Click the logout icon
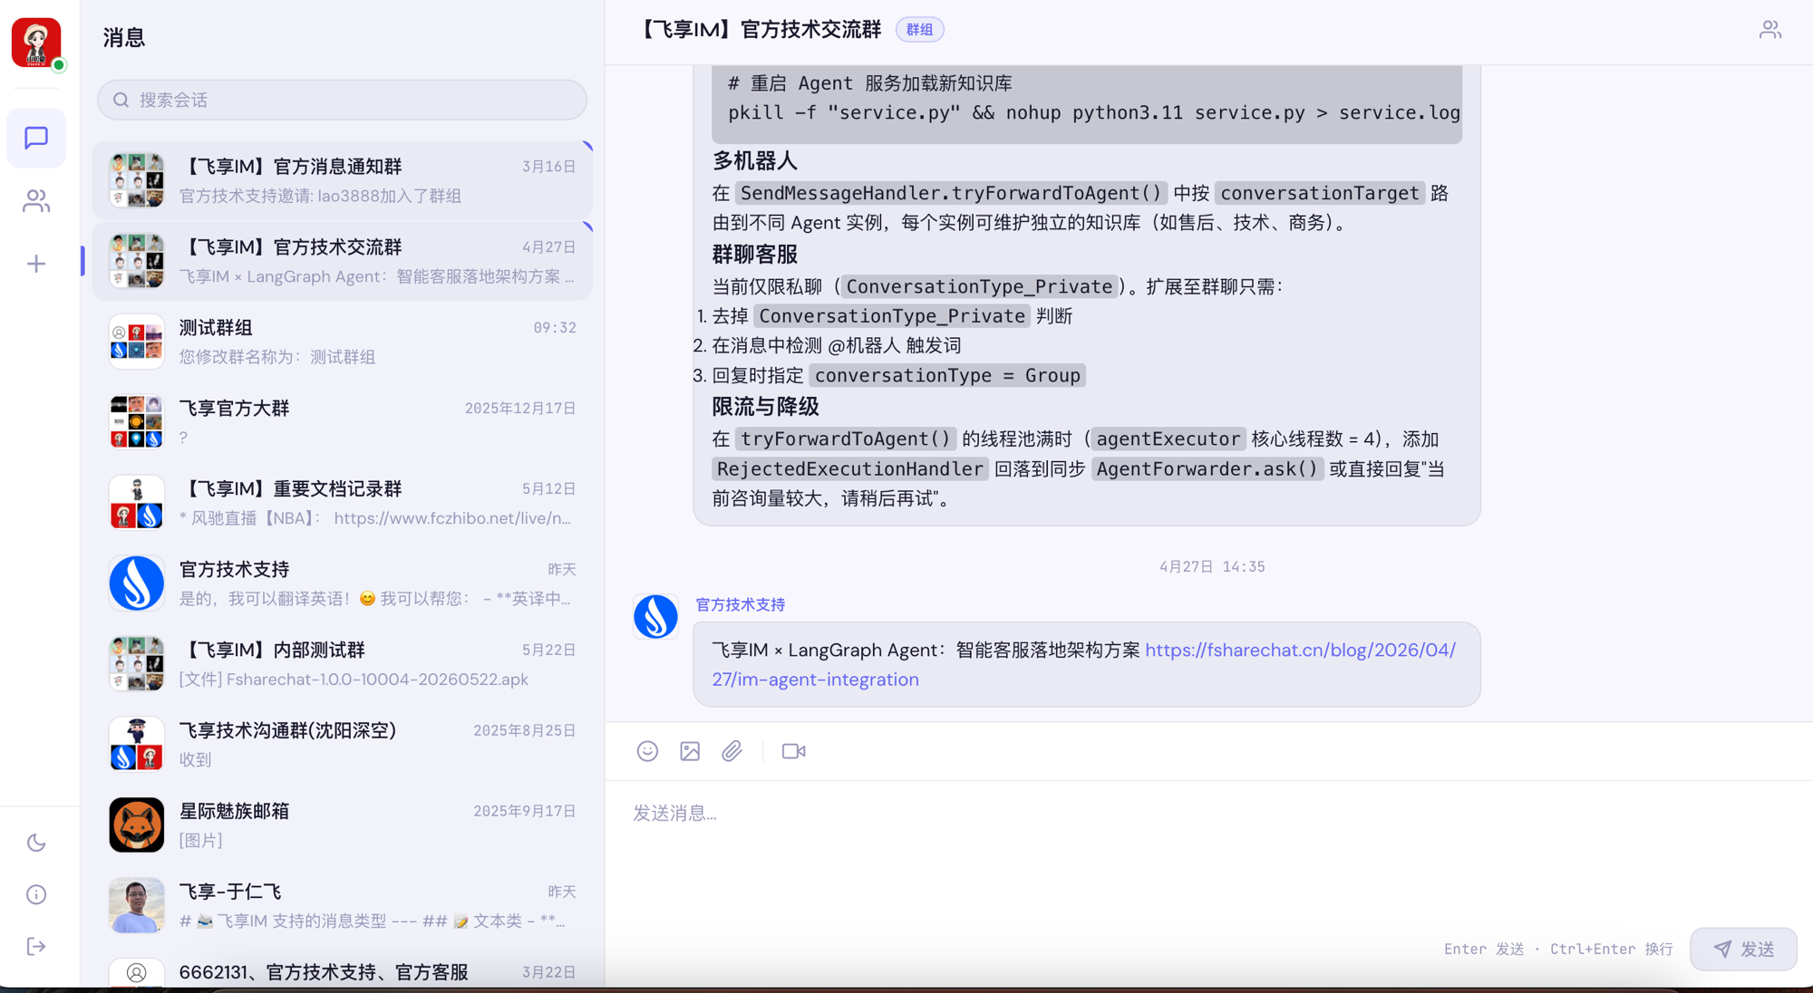 click(x=36, y=946)
